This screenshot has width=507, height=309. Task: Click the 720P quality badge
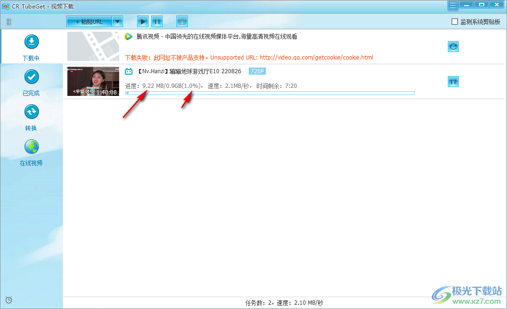pos(257,71)
